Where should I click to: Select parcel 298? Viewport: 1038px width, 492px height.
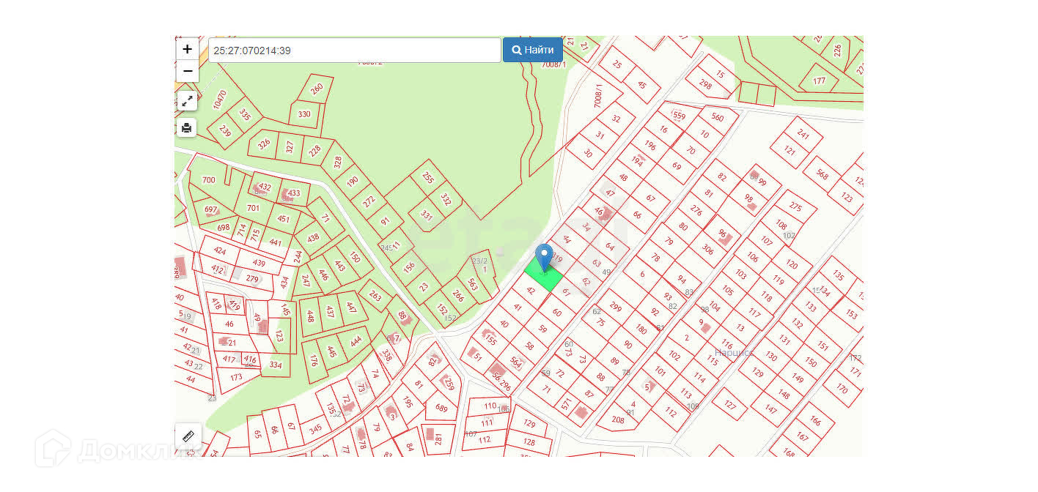coord(706,84)
